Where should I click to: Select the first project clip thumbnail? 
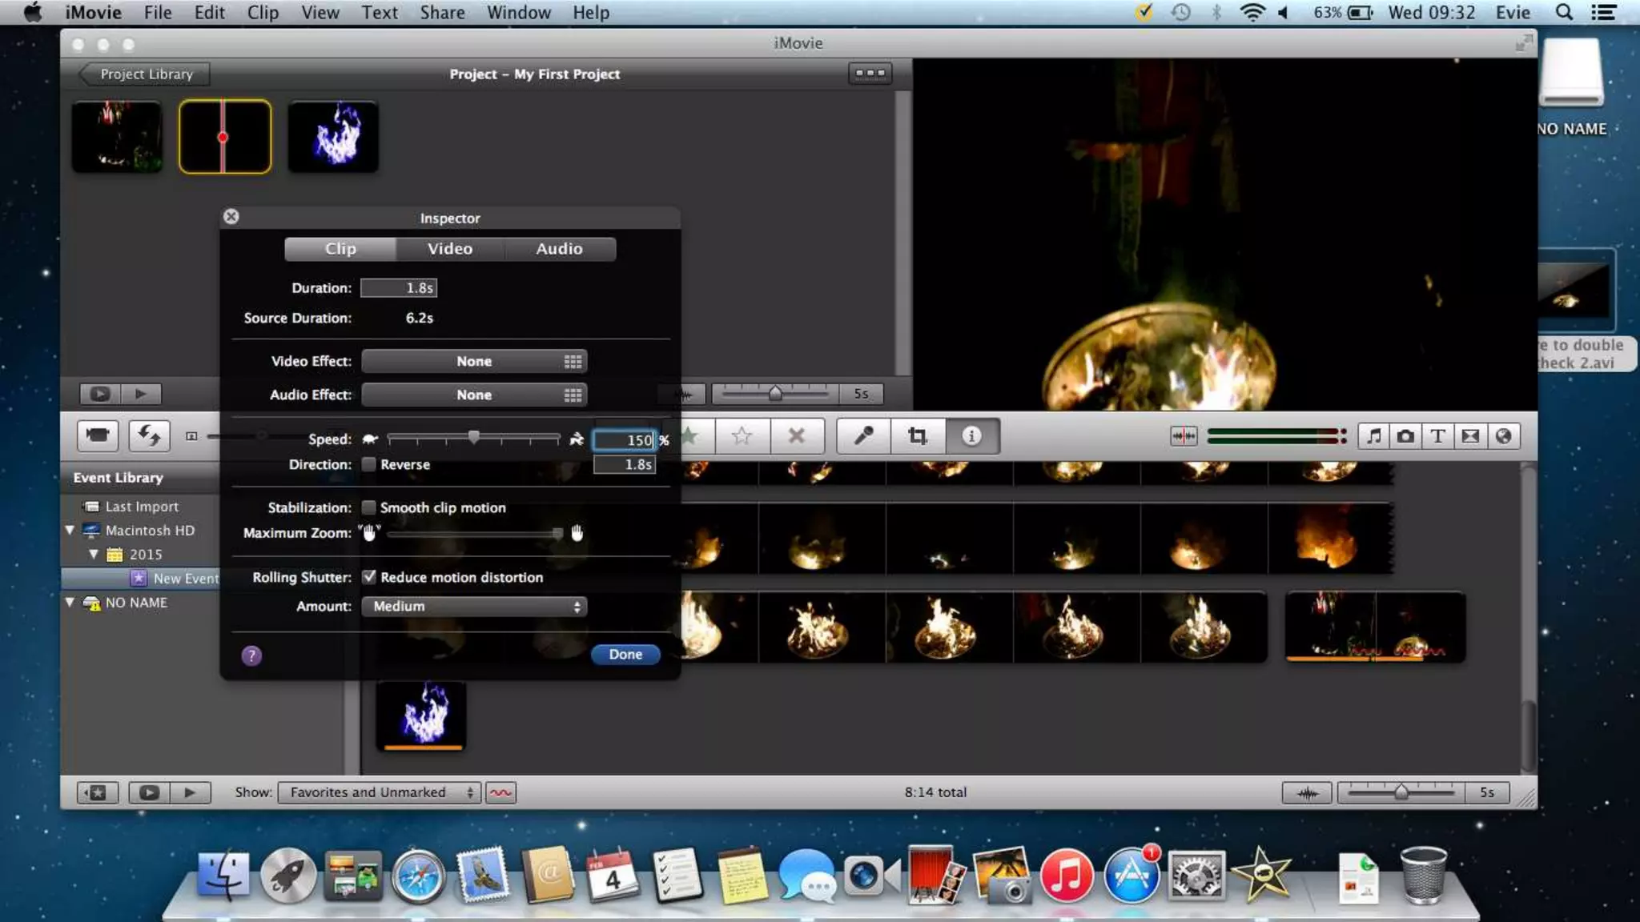click(117, 137)
